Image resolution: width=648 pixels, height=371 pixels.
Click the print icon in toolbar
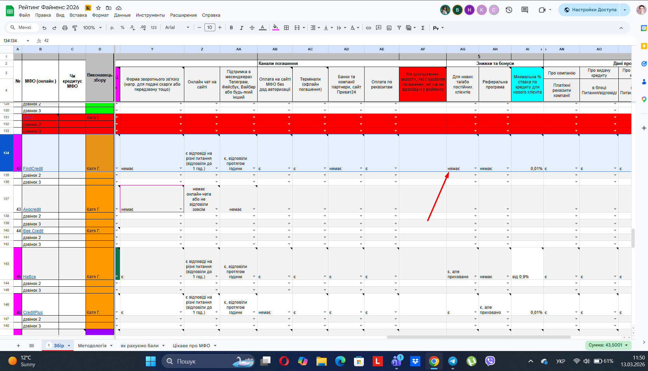pos(65,28)
